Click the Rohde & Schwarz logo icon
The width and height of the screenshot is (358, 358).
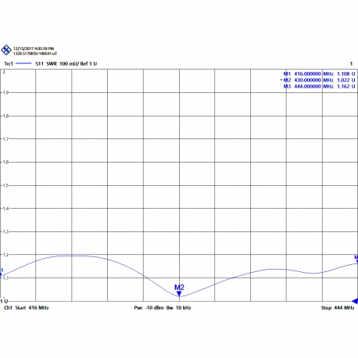click(5, 50)
